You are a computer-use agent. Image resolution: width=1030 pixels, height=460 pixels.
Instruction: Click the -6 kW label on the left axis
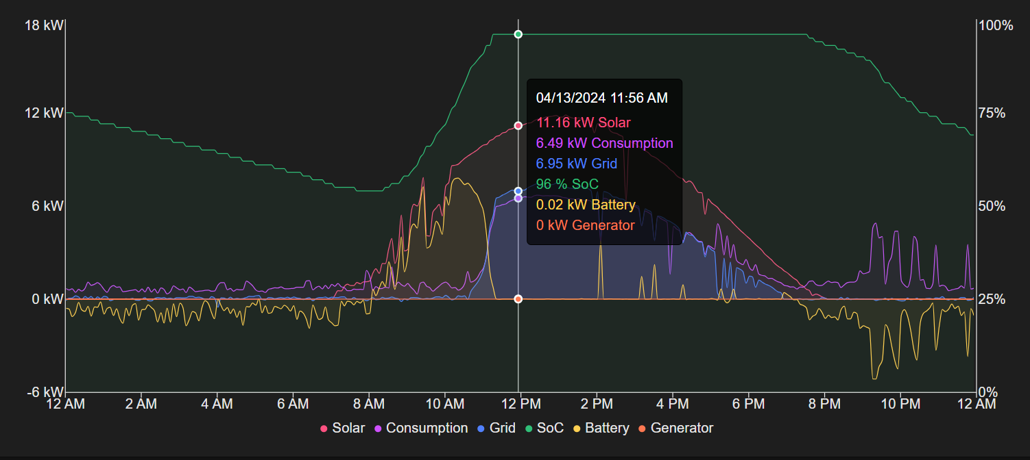44,392
